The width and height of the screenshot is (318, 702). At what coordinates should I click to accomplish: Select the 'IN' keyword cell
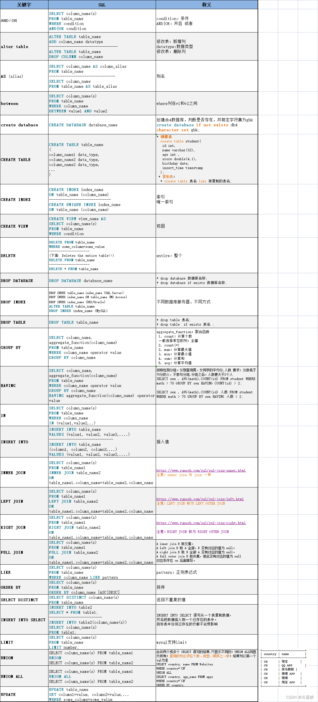tap(24, 415)
